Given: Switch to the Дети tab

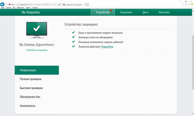Looking at the screenshot, I should pyautogui.click(x=145, y=12).
